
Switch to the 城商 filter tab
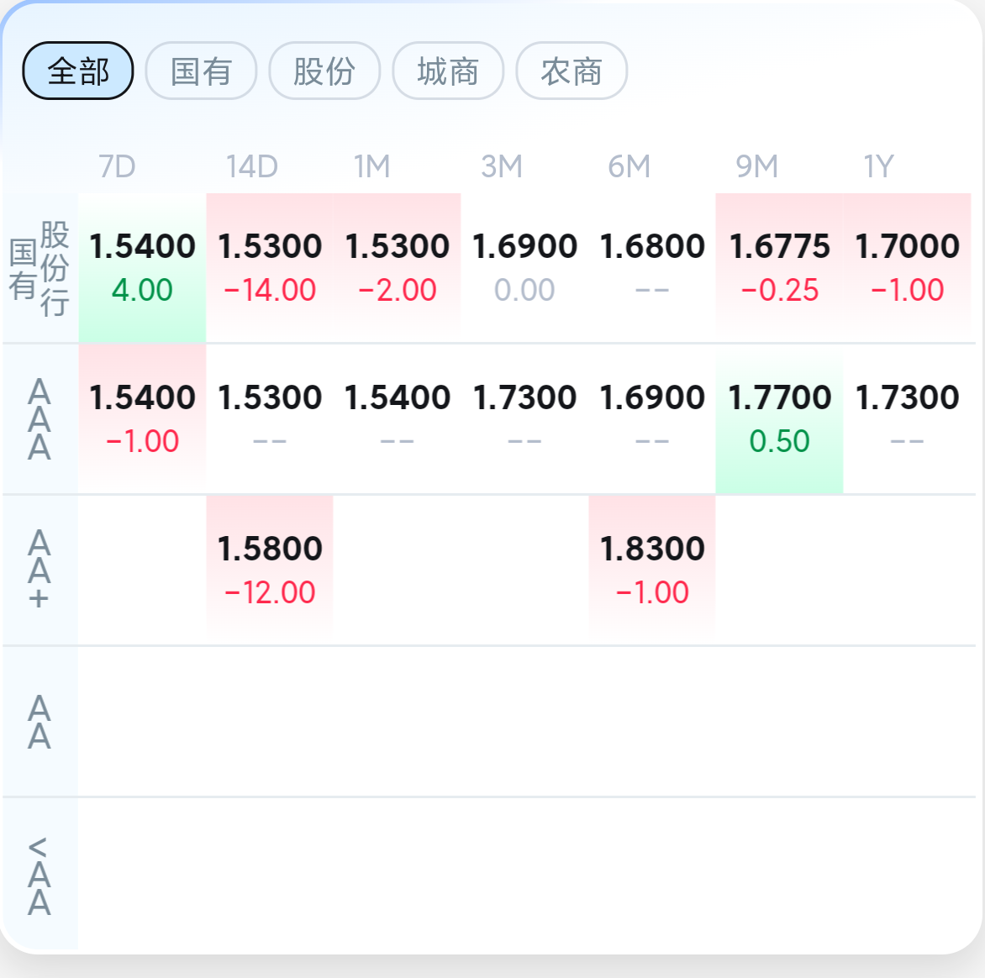click(x=448, y=71)
